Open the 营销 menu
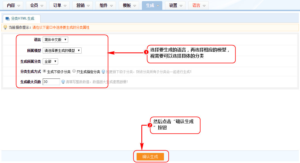The image size is (300, 163). [83, 5]
